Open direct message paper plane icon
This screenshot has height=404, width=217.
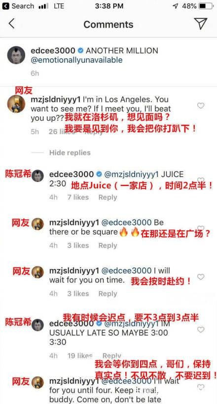pyautogui.click(x=201, y=24)
